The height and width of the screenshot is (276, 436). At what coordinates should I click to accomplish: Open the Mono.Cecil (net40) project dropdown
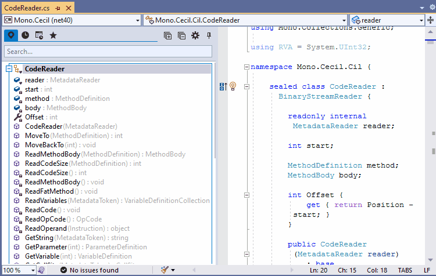(138, 20)
